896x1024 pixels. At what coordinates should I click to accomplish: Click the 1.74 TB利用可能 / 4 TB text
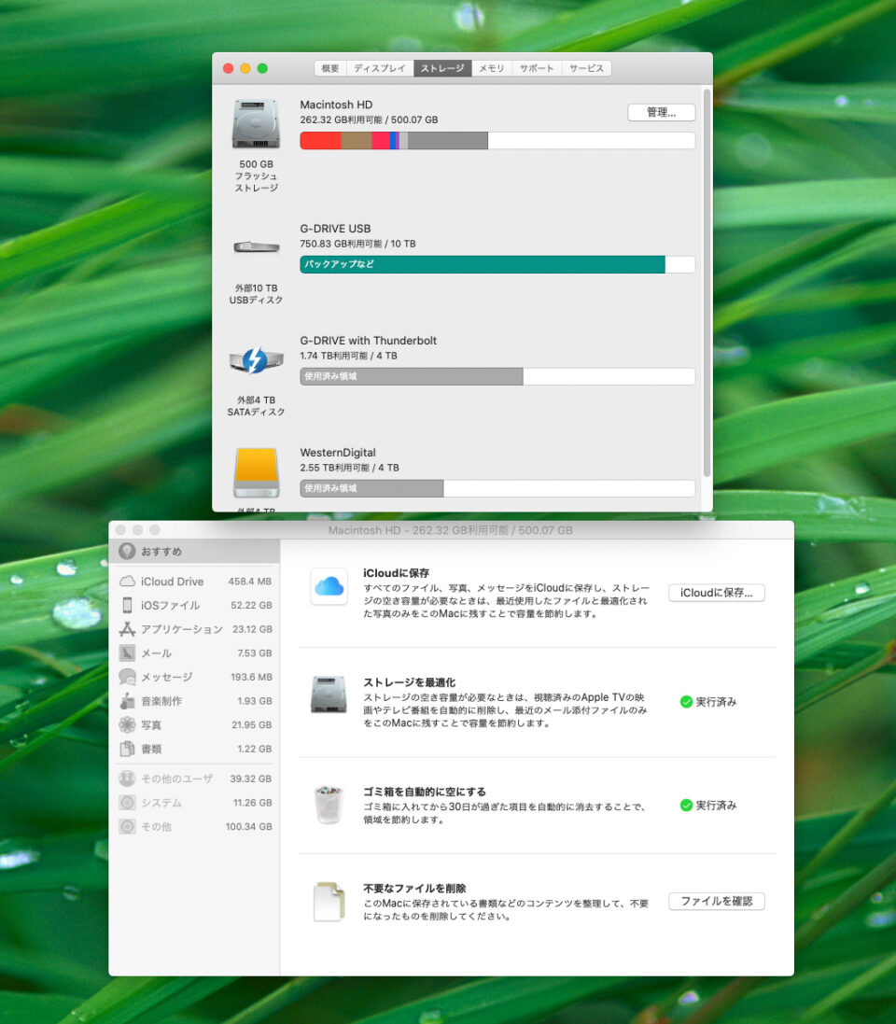(349, 356)
